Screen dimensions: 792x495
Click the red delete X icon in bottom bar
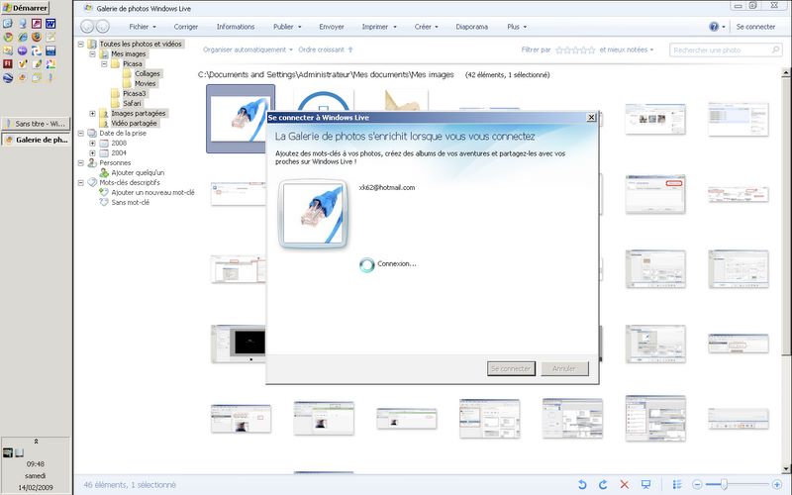click(625, 485)
